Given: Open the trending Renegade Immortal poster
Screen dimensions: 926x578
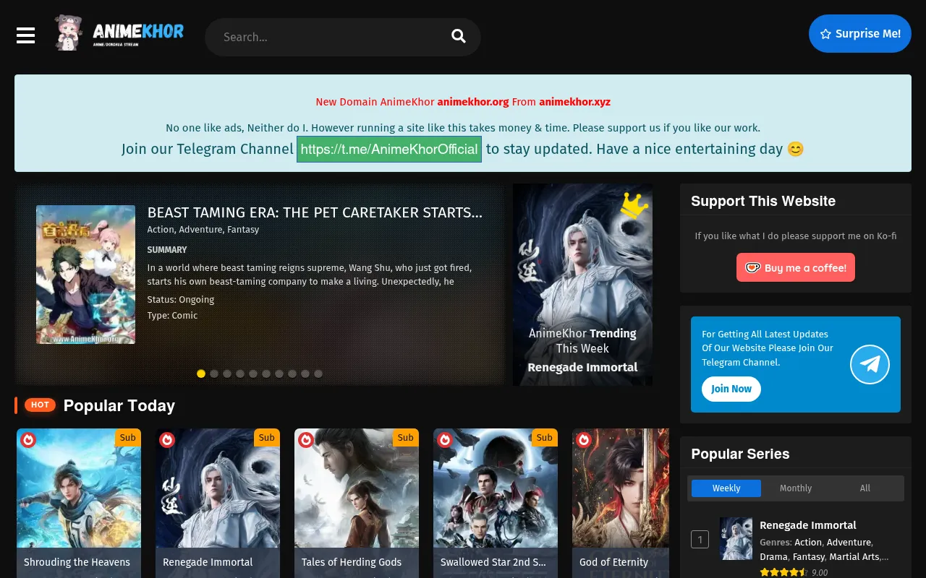Looking at the screenshot, I should pos(582,285).
